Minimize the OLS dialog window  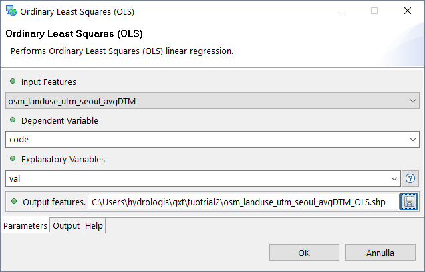pos(341,11)
